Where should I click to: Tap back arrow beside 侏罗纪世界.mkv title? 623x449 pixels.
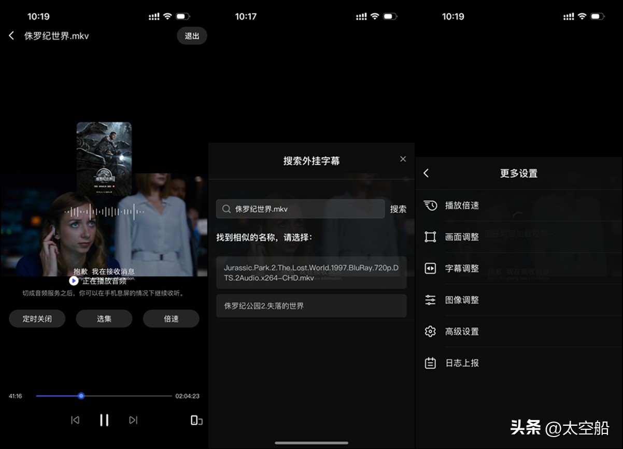11,36
